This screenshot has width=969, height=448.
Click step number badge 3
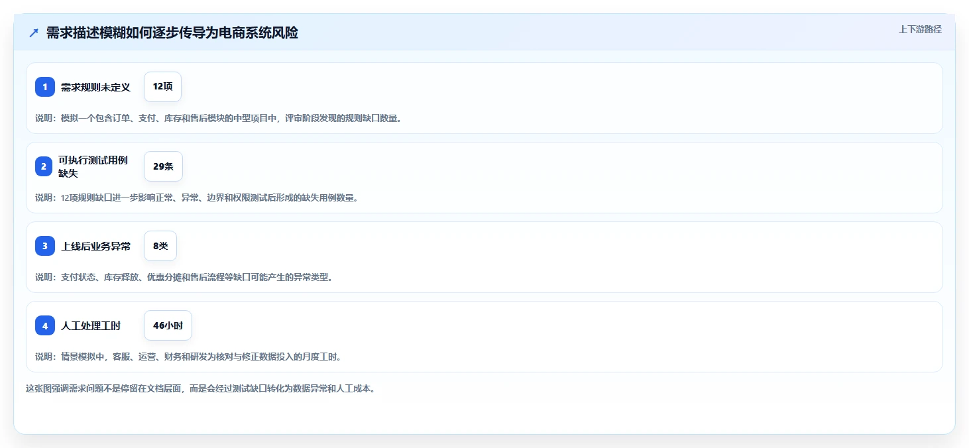45,246
